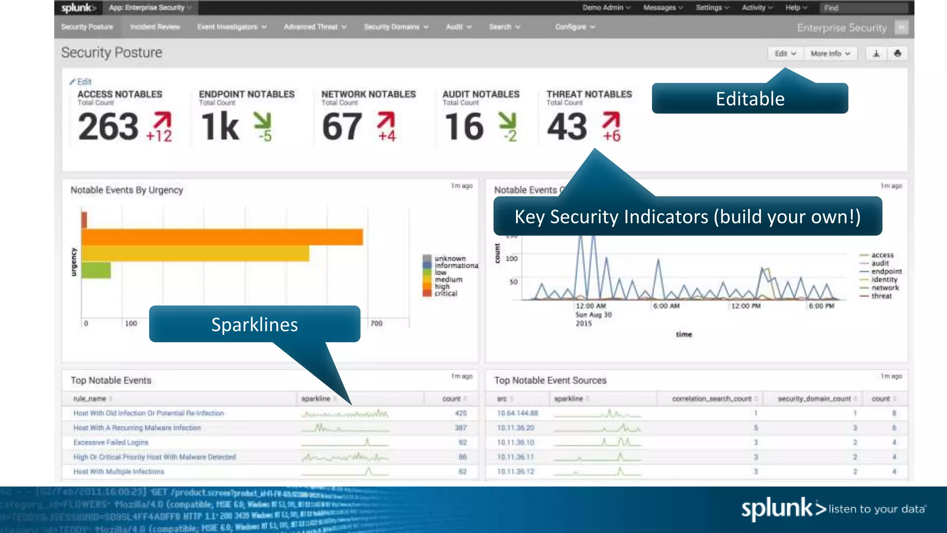Open Incident Review tab

pyautogui.click(x=155, y=27)
